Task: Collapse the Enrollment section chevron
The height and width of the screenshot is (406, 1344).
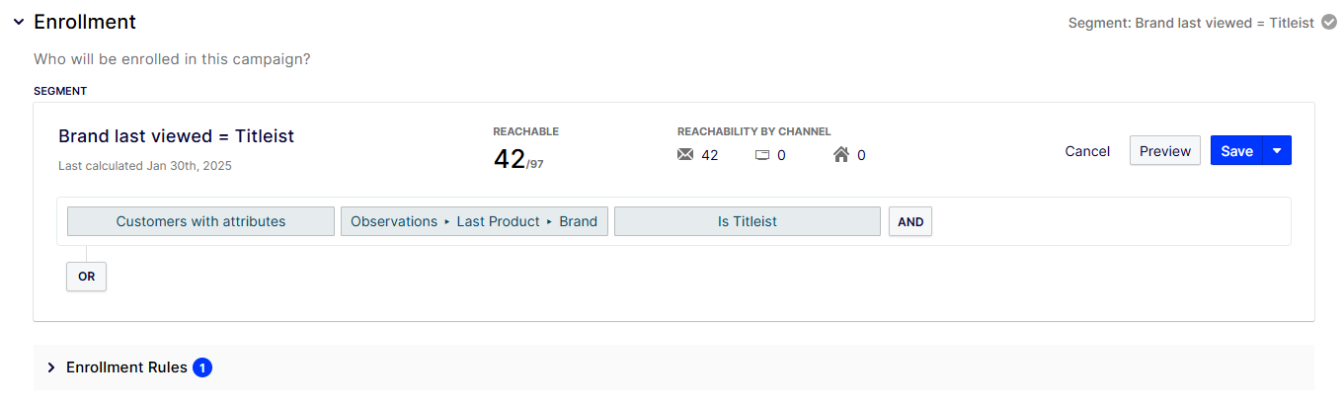Action: 18,22
